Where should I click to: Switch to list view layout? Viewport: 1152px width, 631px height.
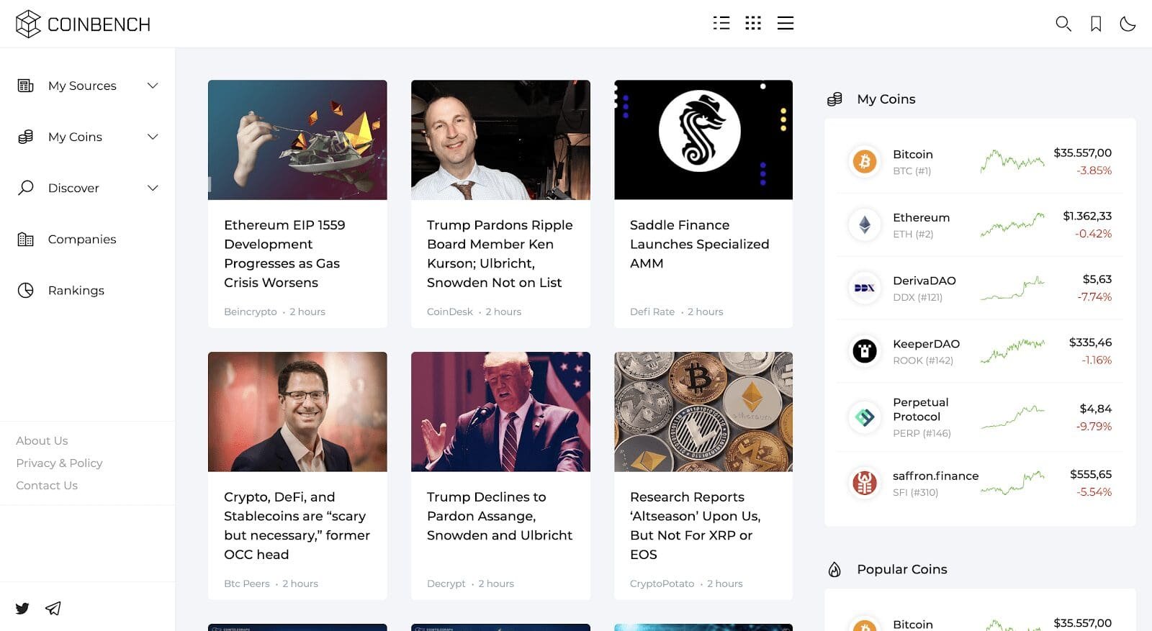point(721,23)
